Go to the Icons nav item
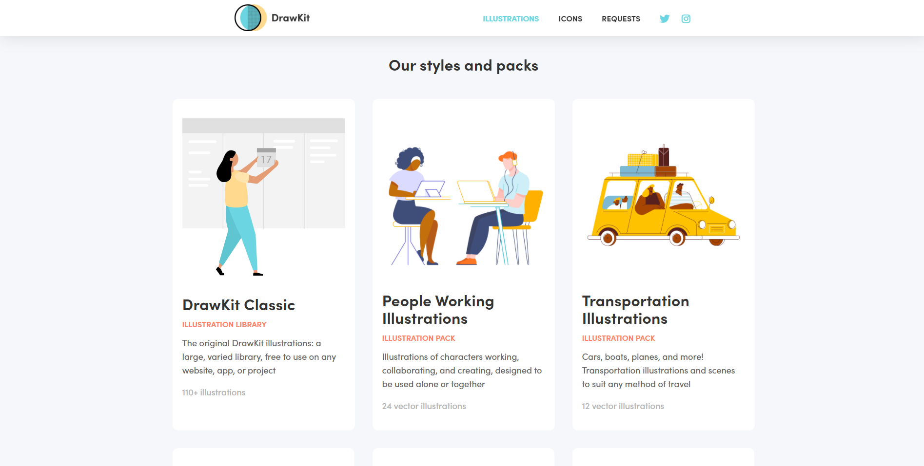 click(570, 19)
